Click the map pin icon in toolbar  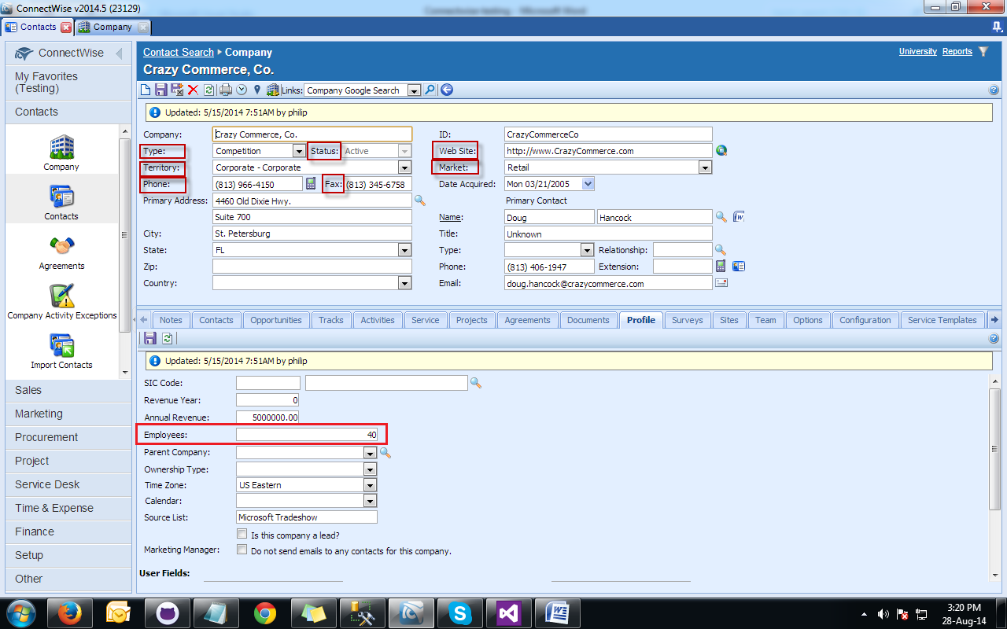pos(256,90)
